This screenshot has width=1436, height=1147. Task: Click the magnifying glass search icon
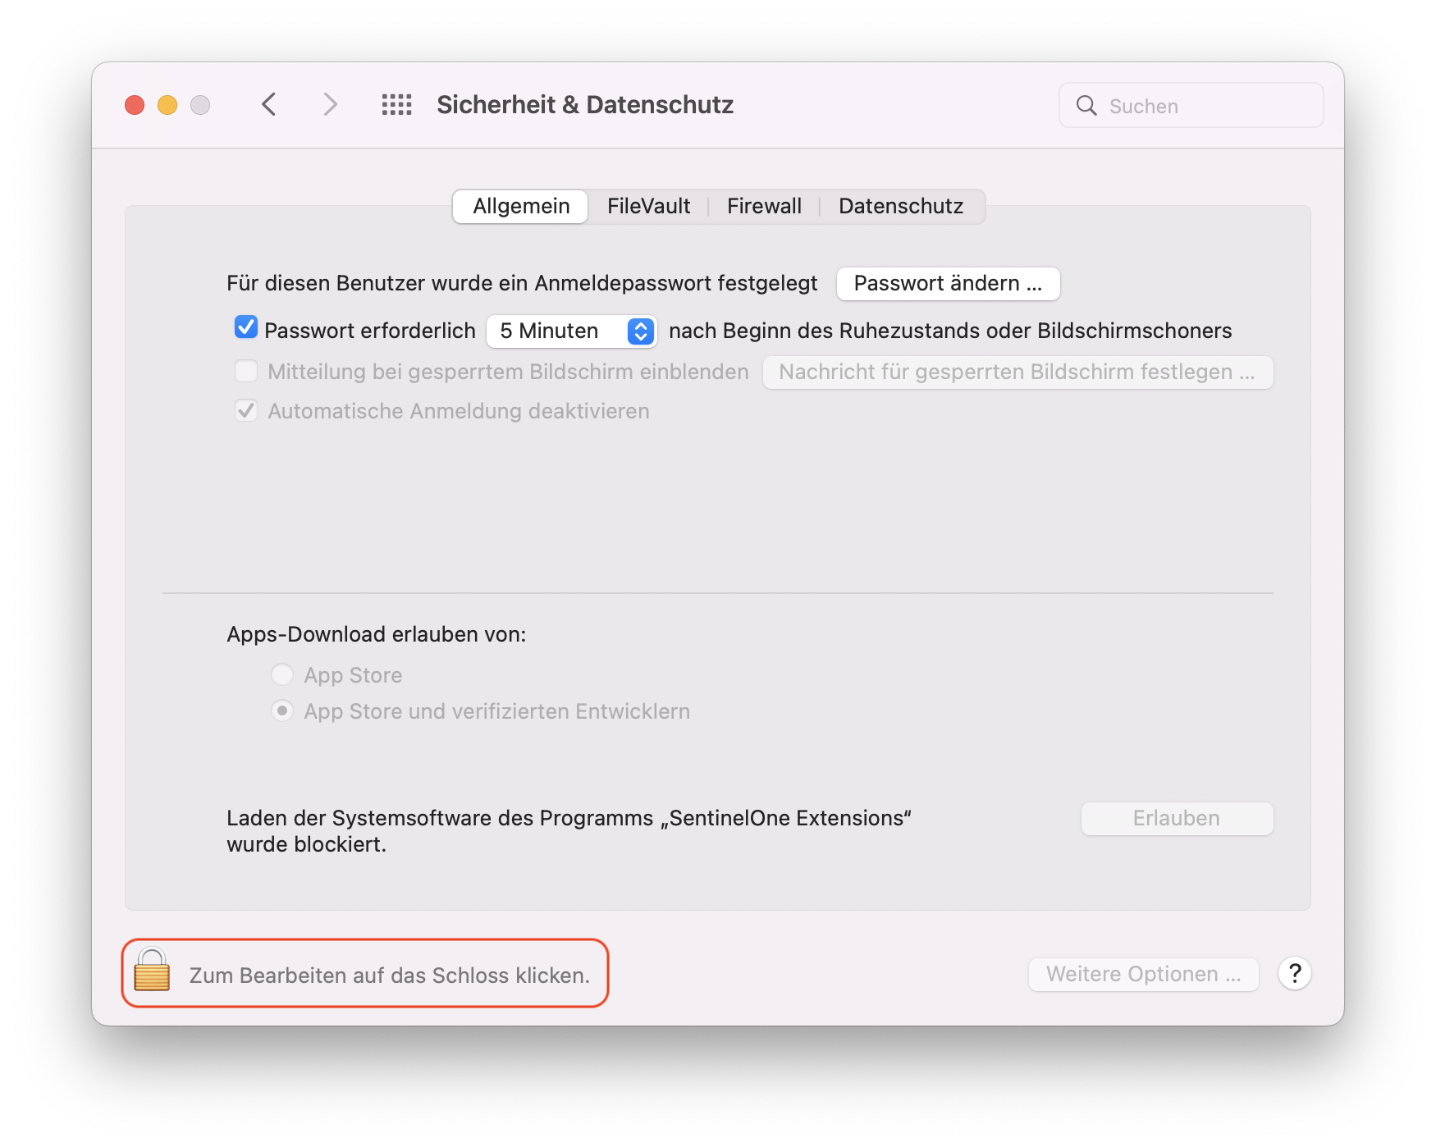tap(1086, 106)
